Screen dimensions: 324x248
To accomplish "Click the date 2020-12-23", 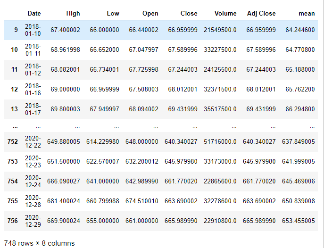I will pos(33,161).
